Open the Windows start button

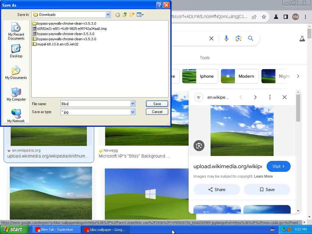click(x=14, y=230)
